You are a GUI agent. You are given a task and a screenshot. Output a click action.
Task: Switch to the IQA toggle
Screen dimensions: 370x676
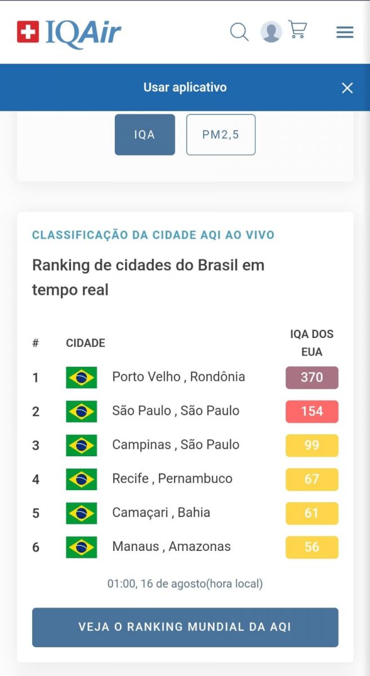(x=145, y=135)
